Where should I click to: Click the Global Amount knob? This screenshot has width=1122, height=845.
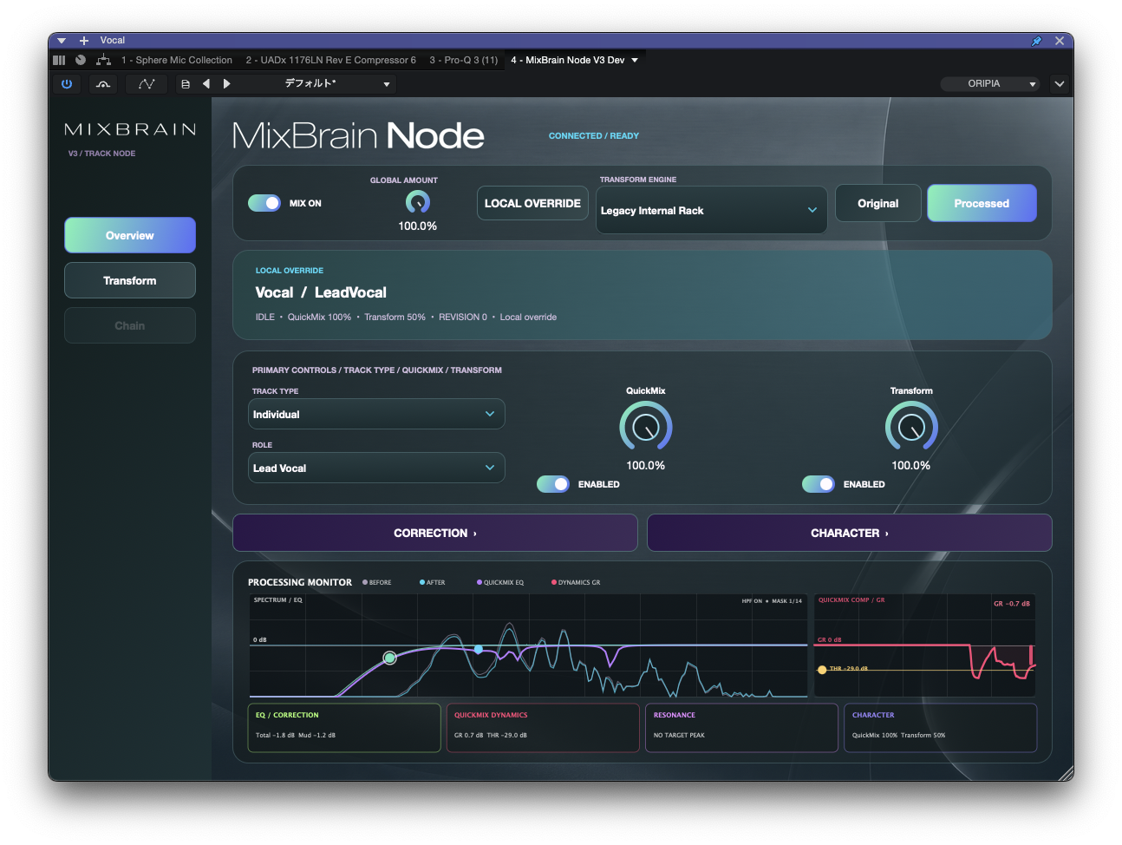pos(418,202)
